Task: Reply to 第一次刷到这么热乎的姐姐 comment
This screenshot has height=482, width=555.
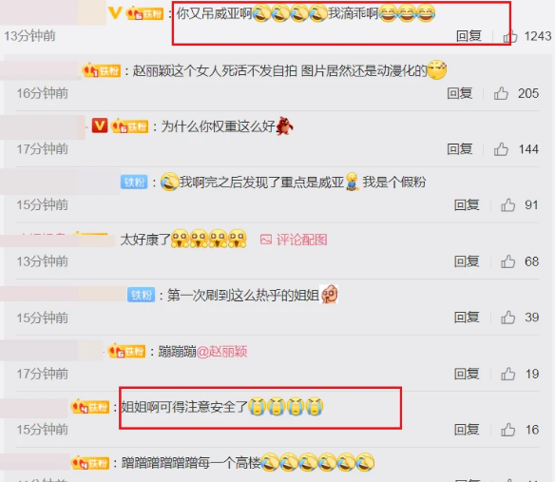Action: [x=467, y=318]
